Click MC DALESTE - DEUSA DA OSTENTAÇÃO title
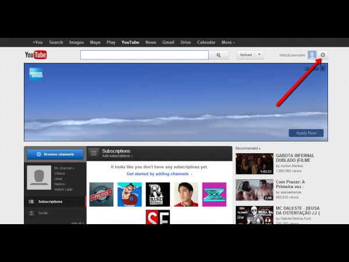349x262 pixels. coord(298,211)
